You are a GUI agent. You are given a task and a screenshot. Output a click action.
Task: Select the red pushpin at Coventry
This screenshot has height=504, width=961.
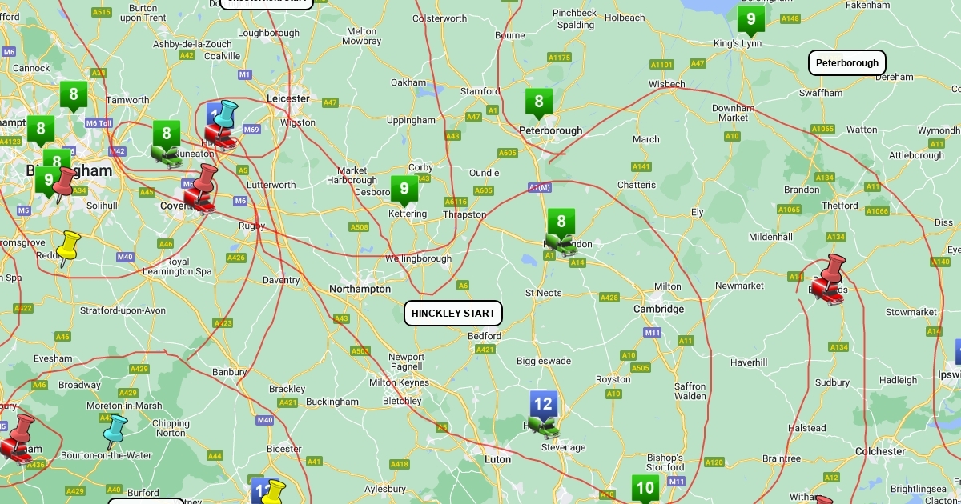click(201, 188)
